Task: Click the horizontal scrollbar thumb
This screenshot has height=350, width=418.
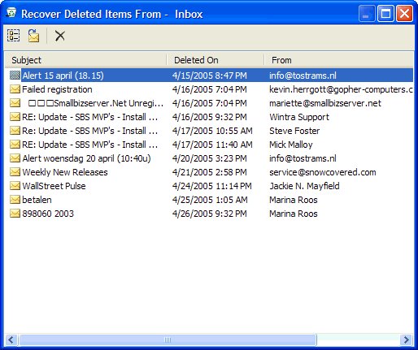Action: pos(168,339)
